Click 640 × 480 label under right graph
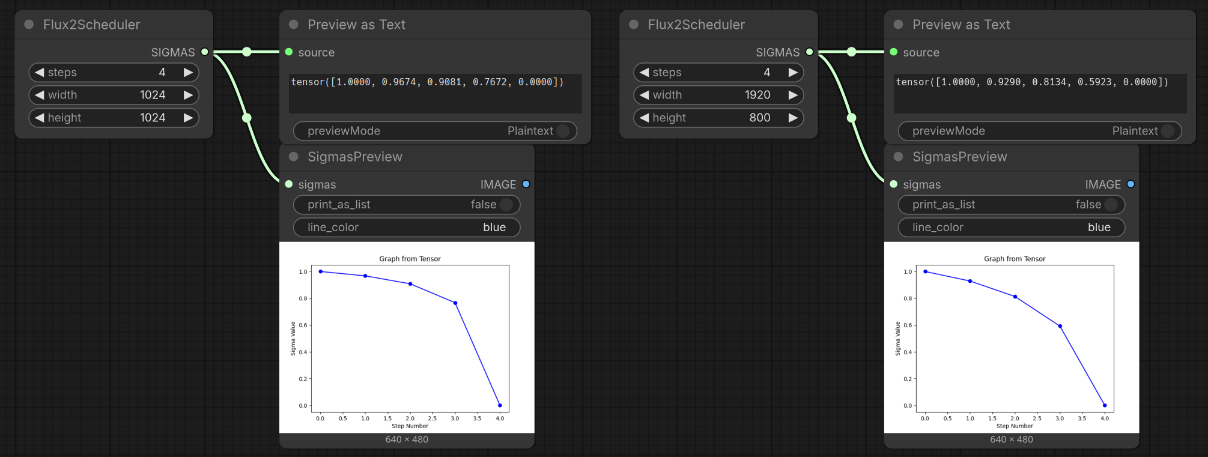 click(1012, 440)
